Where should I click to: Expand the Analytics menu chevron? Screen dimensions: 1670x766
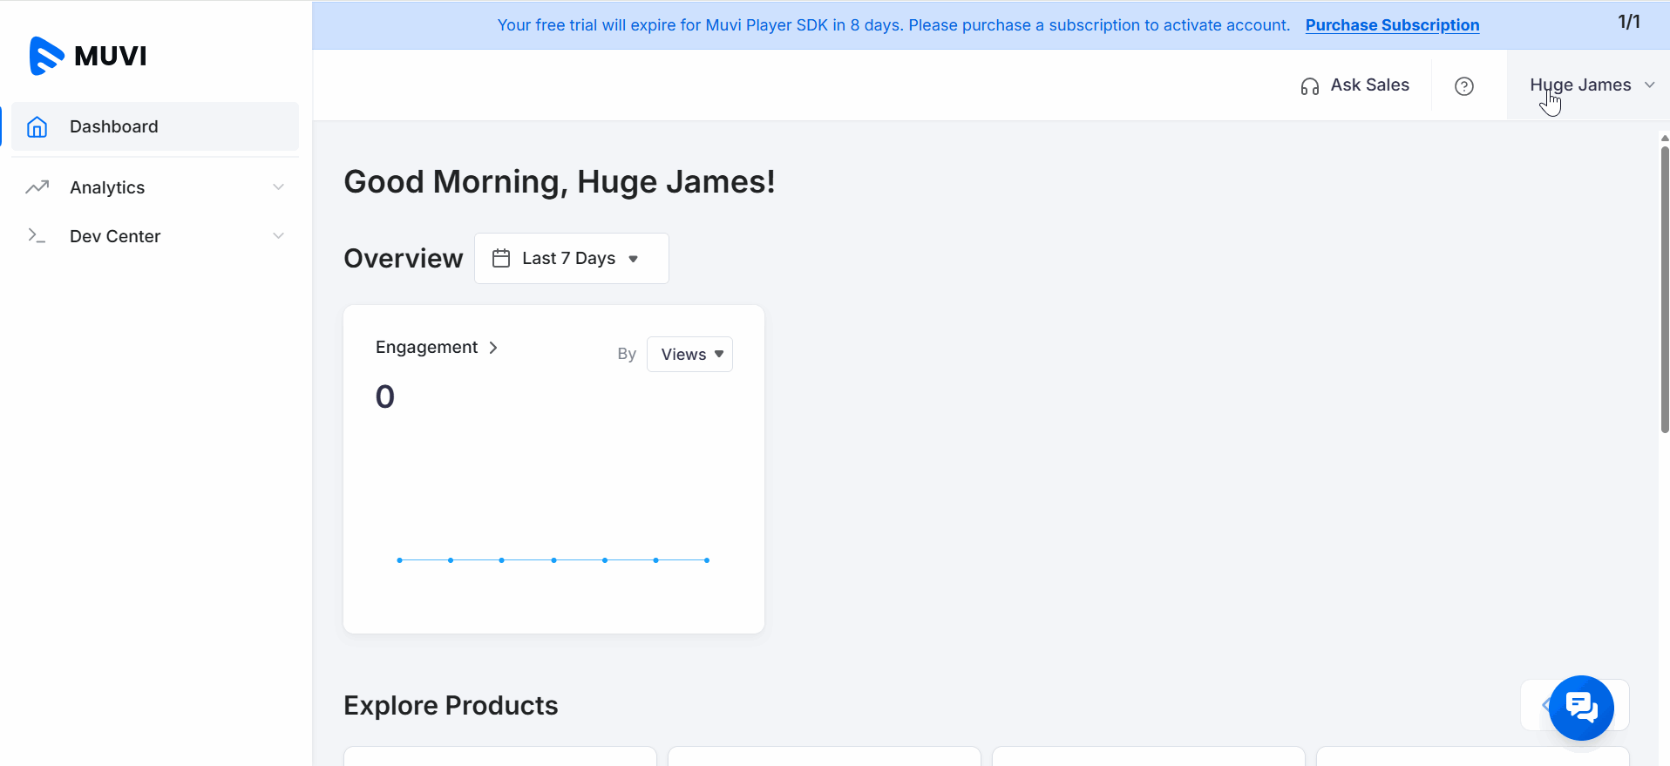click(278, 187)
